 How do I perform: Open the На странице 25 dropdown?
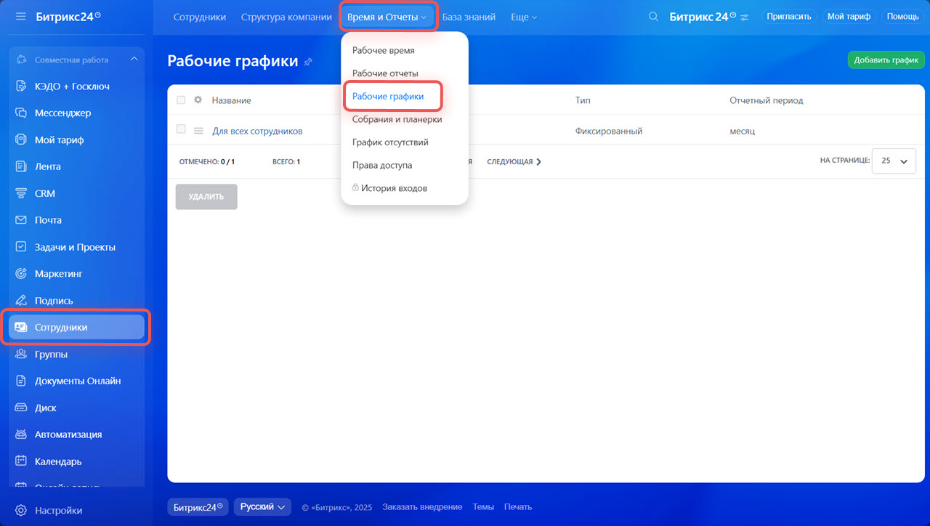click(894, 161)
